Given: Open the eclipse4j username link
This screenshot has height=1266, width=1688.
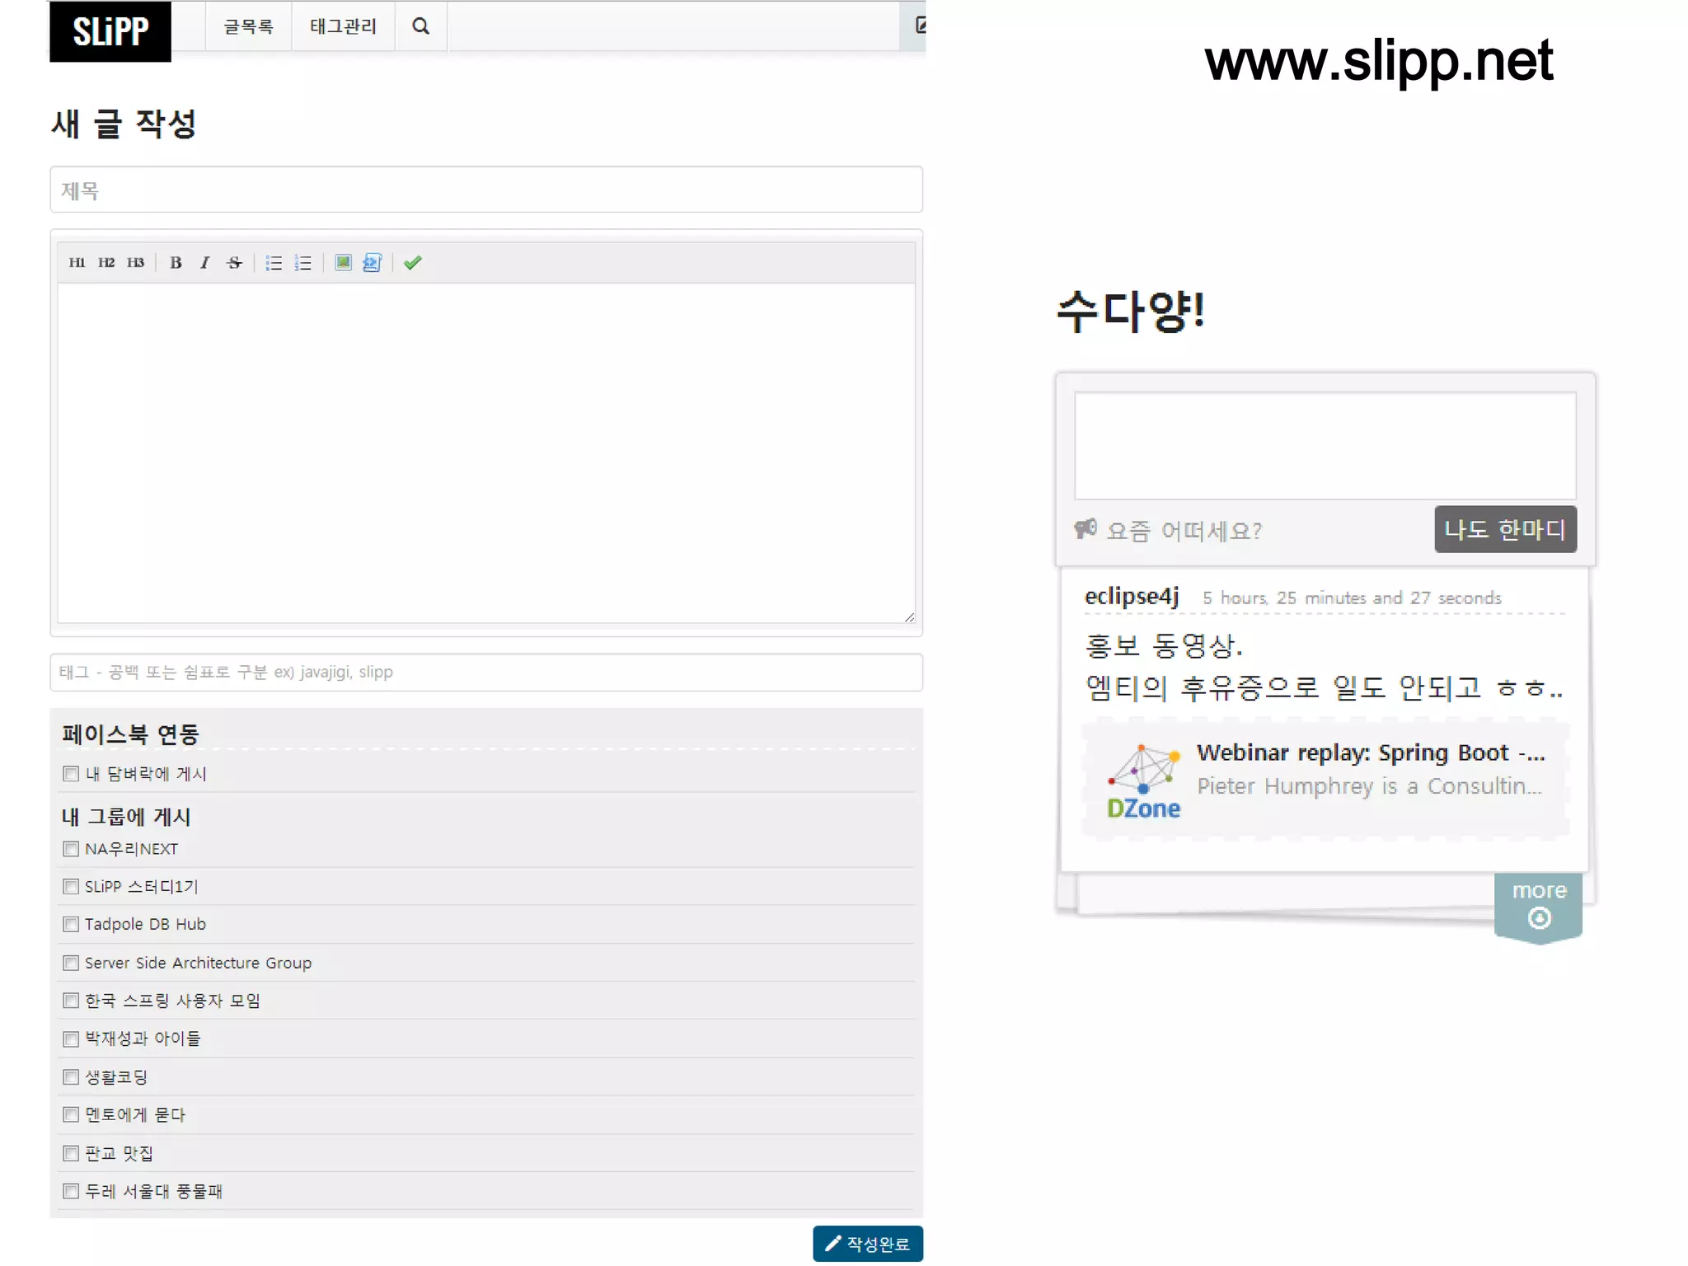Looking at the screenshot, I should (1132, 596).
